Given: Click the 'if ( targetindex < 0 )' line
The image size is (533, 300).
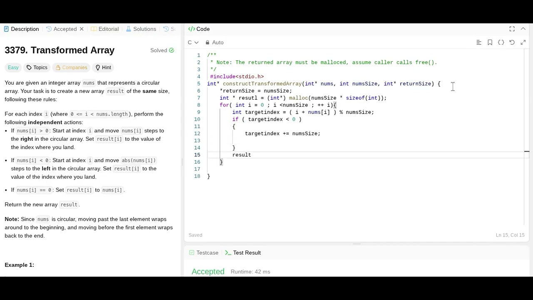Looking at the screenshot, I should 267,119.
